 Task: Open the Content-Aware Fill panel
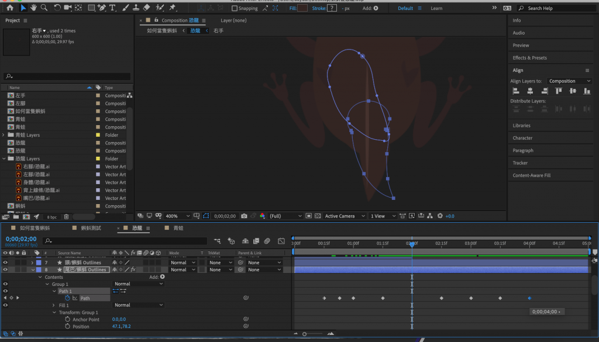click(531, 175)
